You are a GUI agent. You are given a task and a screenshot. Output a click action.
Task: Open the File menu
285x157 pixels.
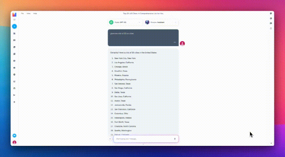[x=22, y=13]
